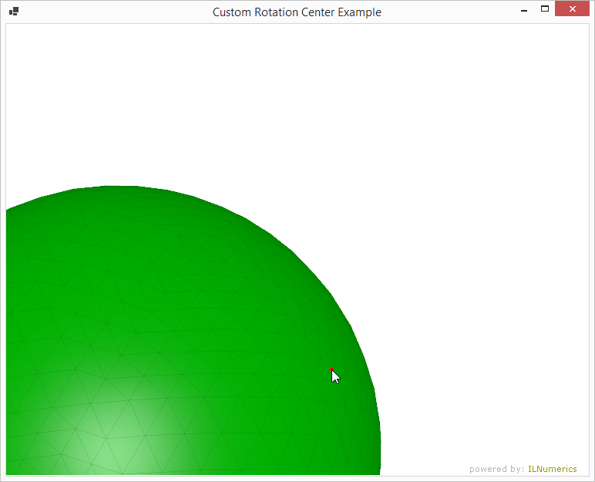Viewport: 595px width, 482px height.
Task: Minimize the Custom Rotation Center Example window
Action: pyautogui.click(x=524, y=11)
